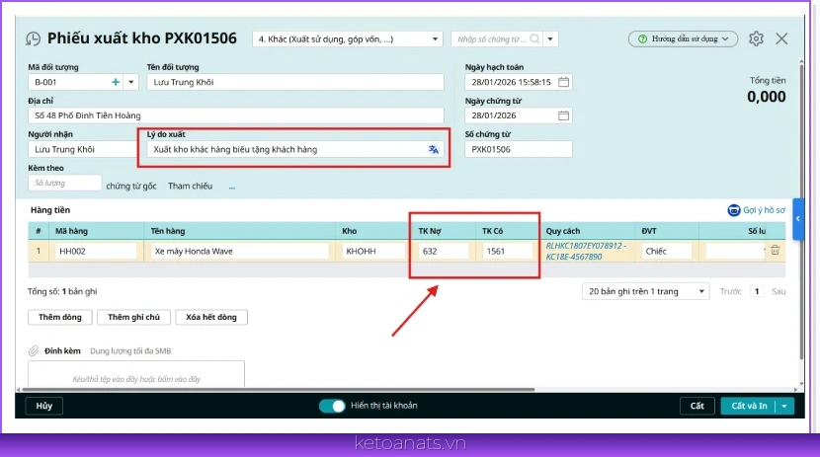The height and width of the screenshot is (457, 820).
Task: Click the Hủy button
Action: [43, 406]
